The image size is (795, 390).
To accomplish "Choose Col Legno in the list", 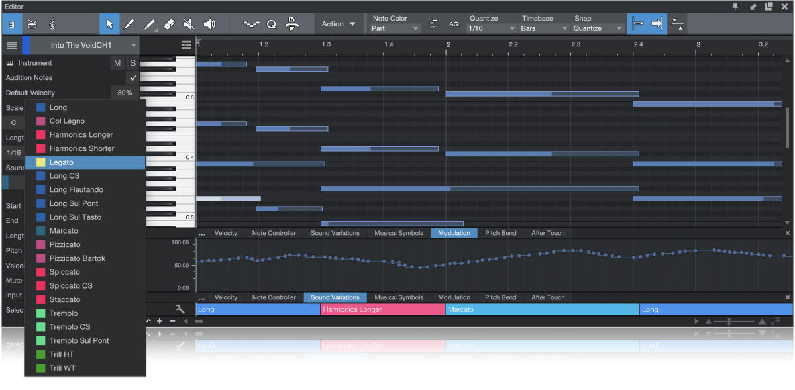I will click(x=85, y=121).
